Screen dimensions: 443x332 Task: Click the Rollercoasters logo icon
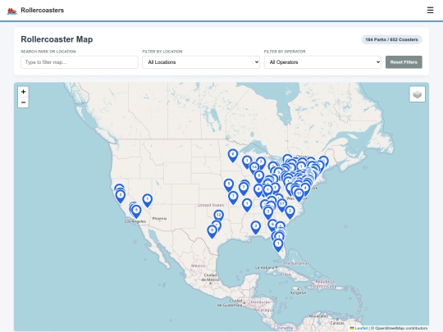point(11,11)
